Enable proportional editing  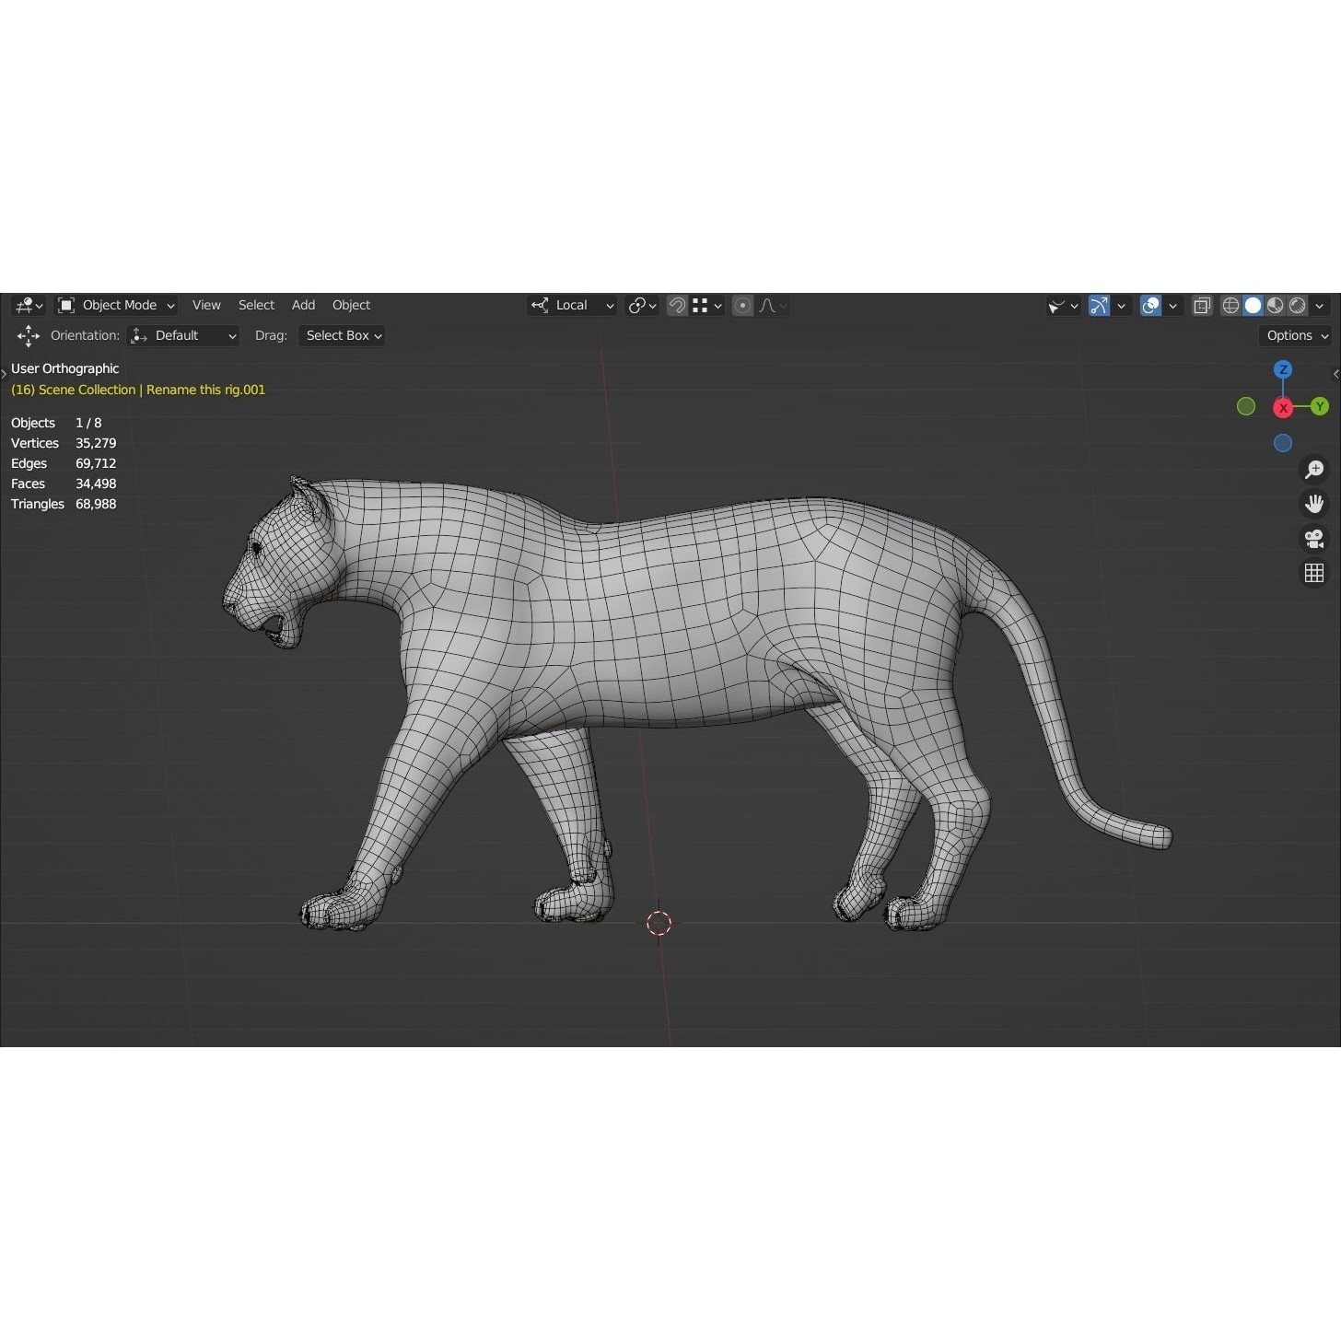click(742, 305)
